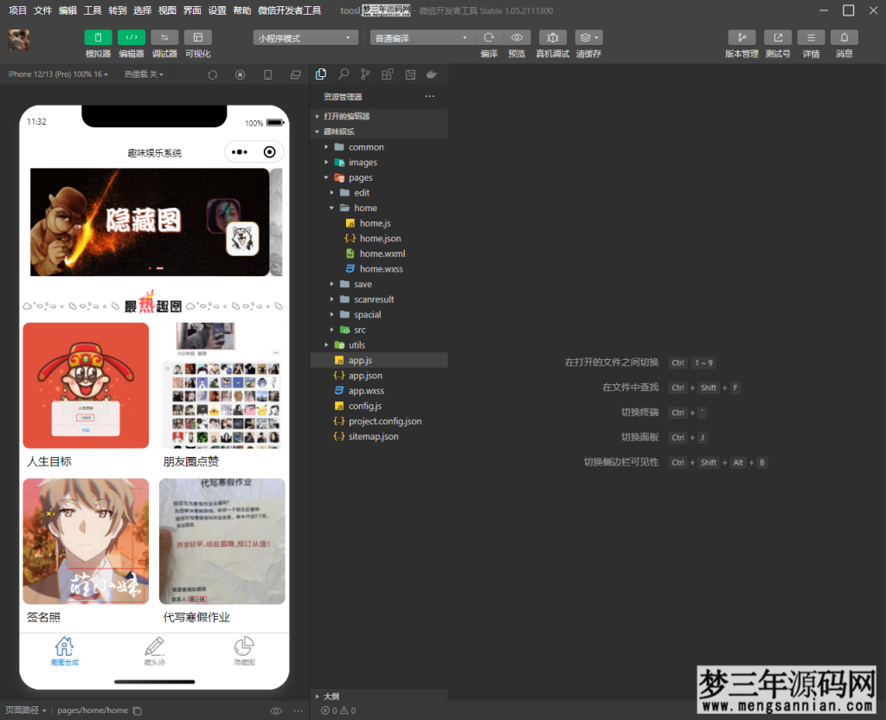The height and width of the screenshot is (720, 886).
Task: Open 预览 to preview the mini program
Action: point(517,38)
